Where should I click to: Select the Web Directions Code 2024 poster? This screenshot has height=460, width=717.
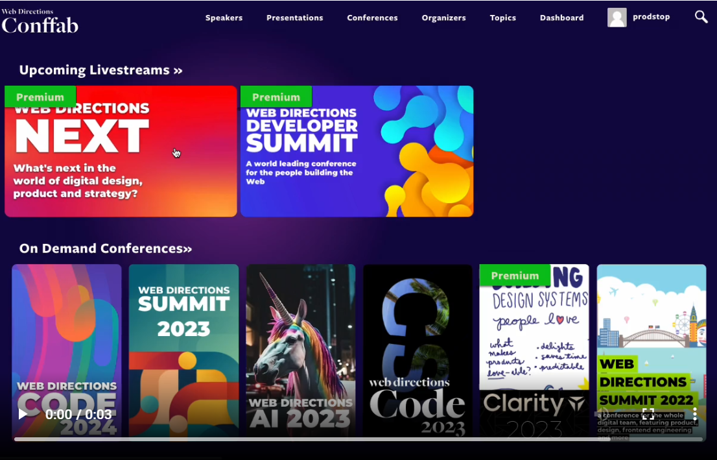pyautogui.click(x=67, y=352)
